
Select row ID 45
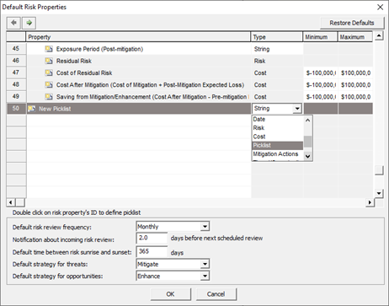(16, 49)
